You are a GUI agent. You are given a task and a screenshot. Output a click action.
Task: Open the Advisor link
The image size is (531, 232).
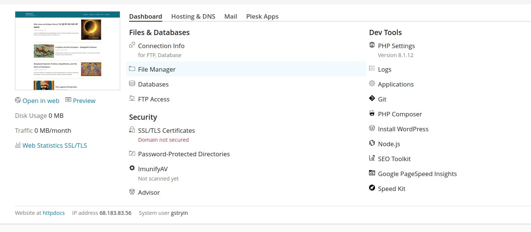(x=149, y=192)
